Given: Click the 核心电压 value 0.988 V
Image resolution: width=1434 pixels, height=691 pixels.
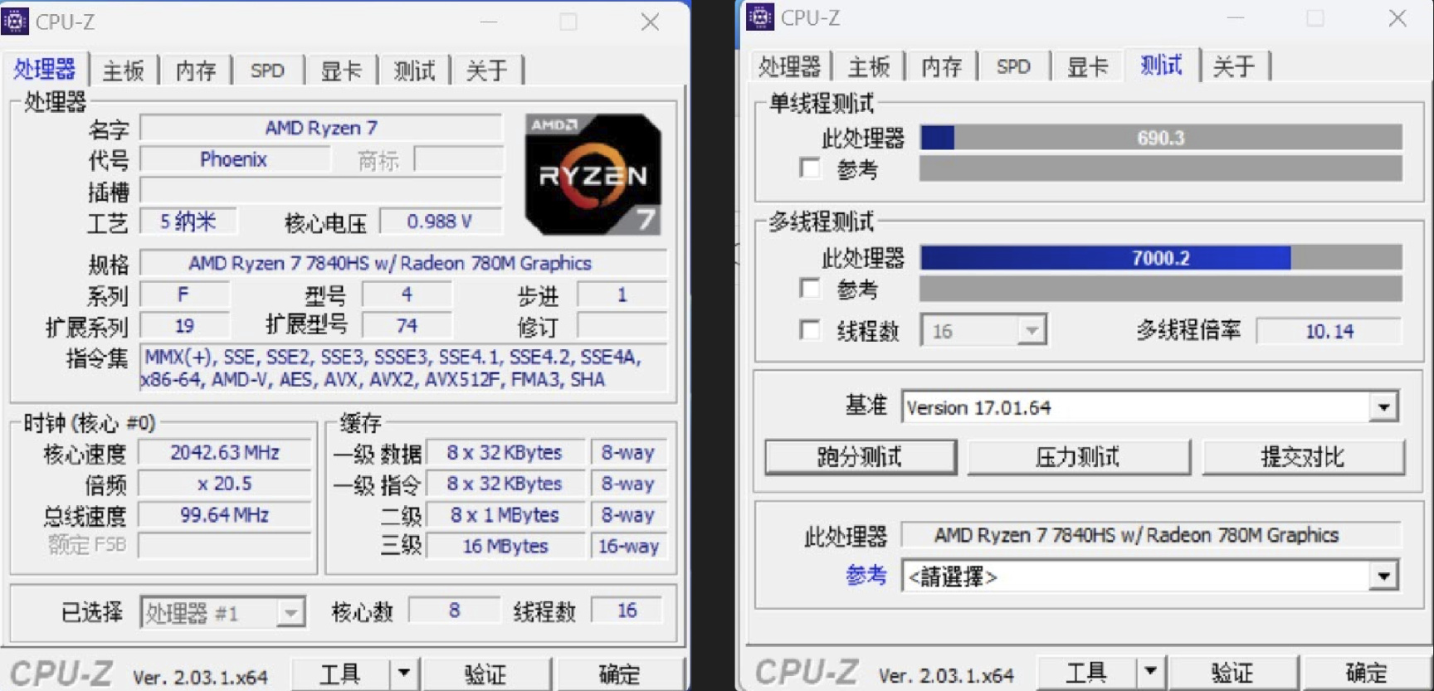Looking at the screenshot, I should (440, 221).
